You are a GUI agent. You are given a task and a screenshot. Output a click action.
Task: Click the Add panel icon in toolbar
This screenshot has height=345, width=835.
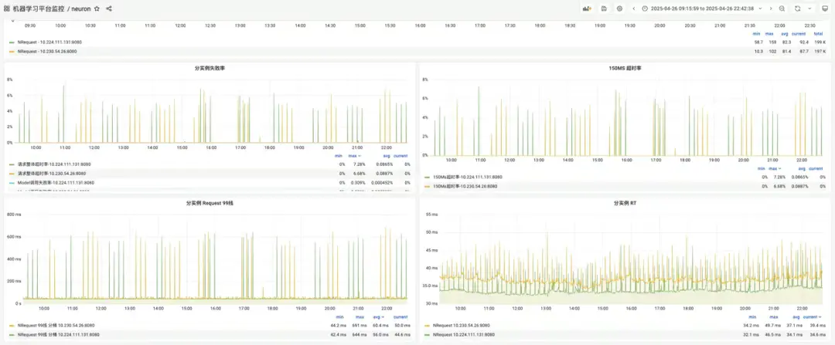(x=587, y=8)
